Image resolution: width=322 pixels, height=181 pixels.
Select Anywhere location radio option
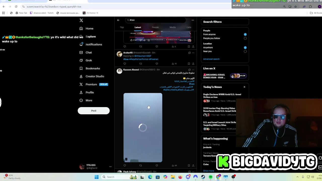point(245,48)
